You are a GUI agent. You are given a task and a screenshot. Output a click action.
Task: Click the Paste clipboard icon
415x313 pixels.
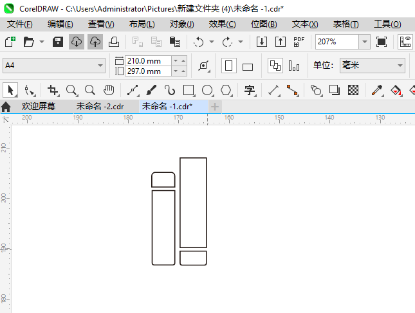175,42
